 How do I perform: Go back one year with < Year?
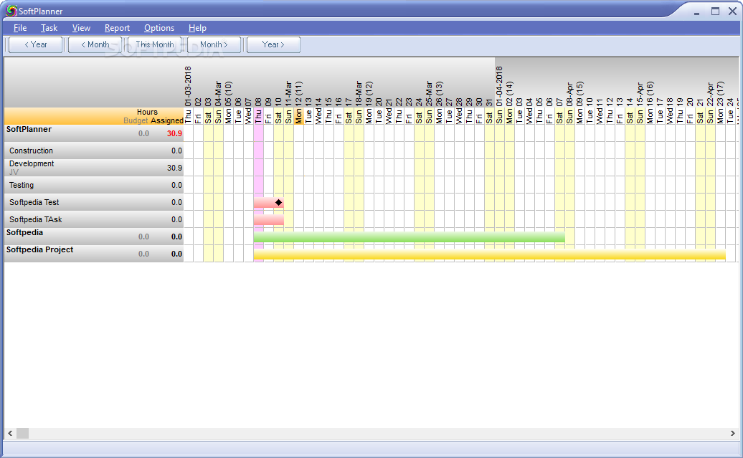click(36, 44)
